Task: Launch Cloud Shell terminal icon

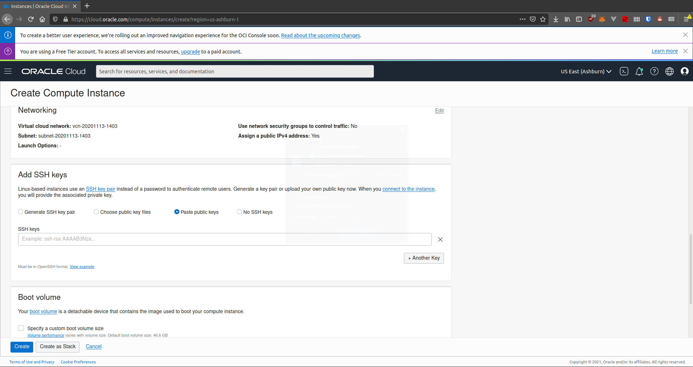Action: 624,71
